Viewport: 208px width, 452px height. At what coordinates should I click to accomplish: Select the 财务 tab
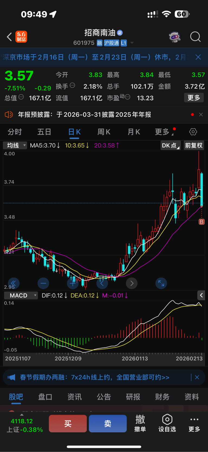point(162,397)
